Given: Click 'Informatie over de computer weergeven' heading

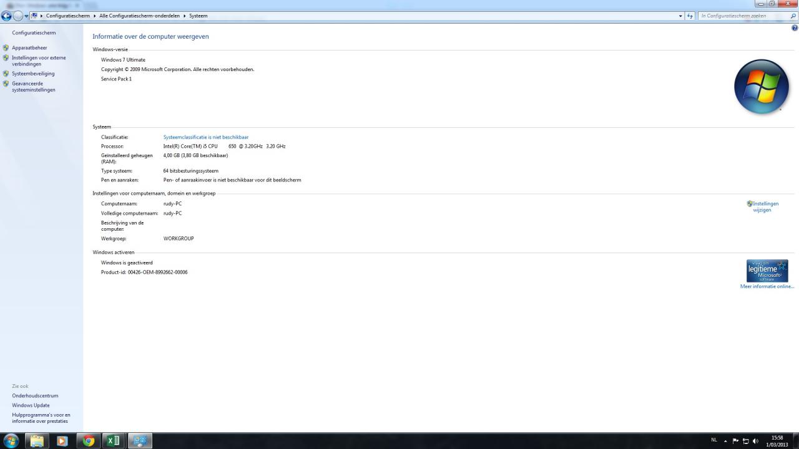Looking at the screenshot, I should (150, 37).
